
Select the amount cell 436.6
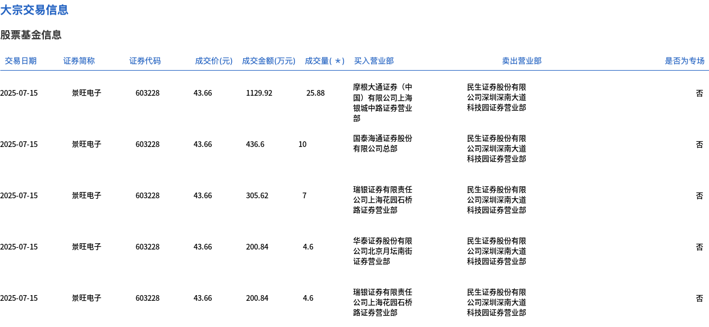(x=255, y=144)
